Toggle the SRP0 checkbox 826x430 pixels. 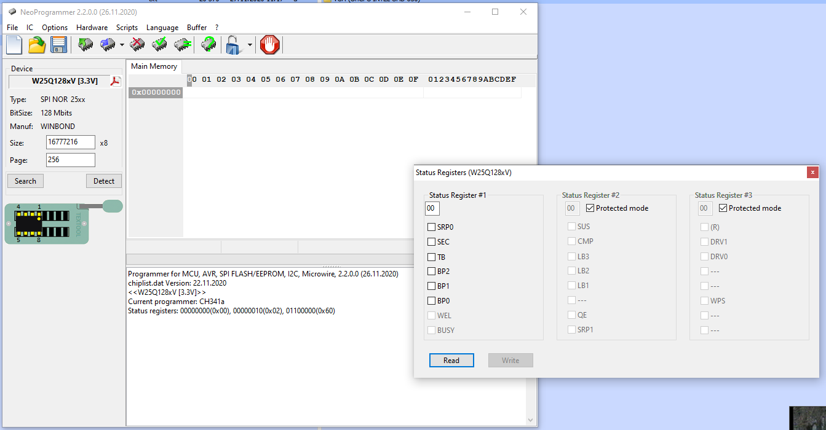click(x=431, y=227)
